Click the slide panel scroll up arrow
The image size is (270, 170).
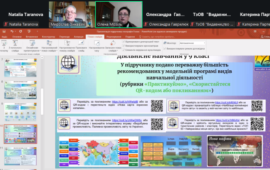tap(42, 58)
